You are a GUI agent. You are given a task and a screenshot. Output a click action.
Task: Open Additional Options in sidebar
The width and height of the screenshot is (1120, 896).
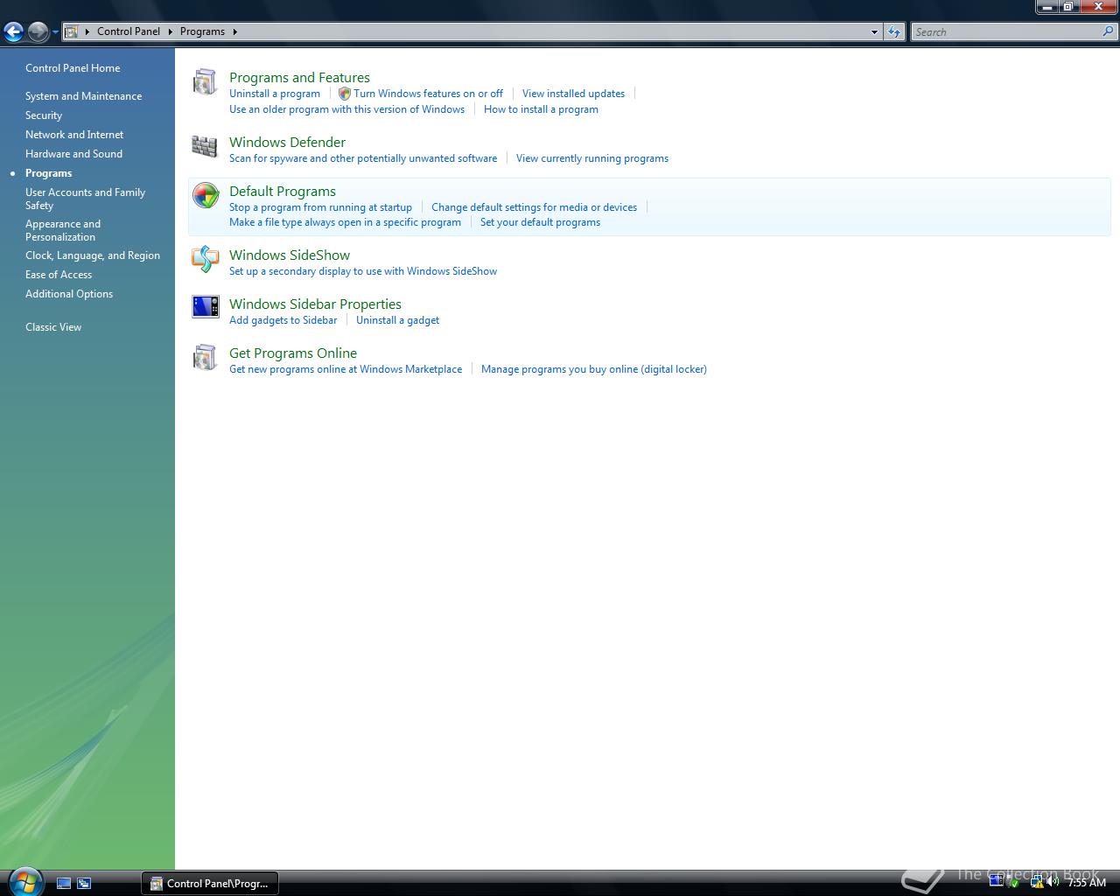[x=69, y=294]
